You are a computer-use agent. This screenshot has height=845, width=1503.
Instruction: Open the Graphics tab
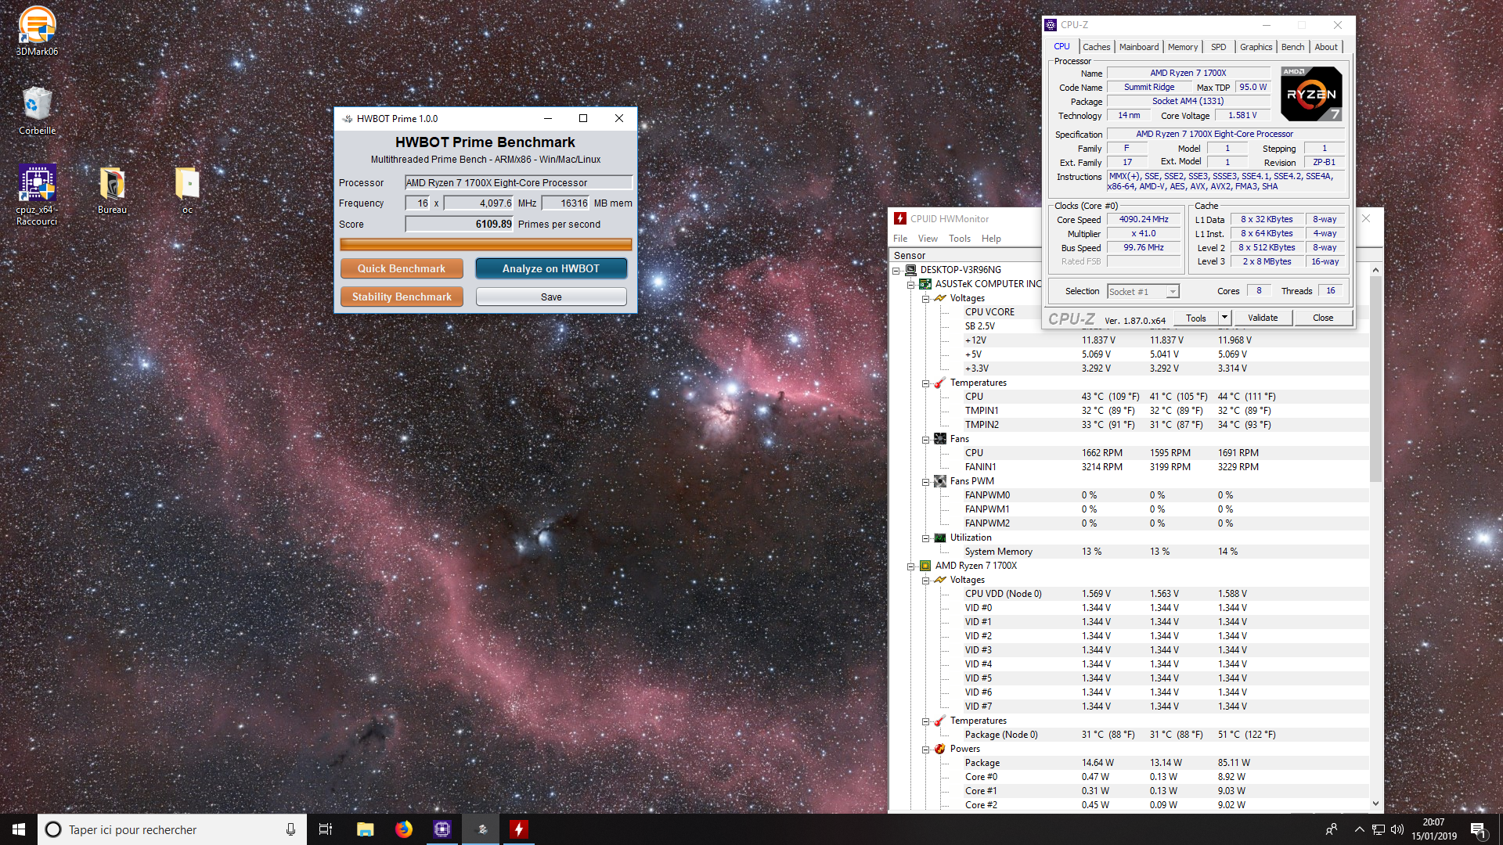[1256, 47]
